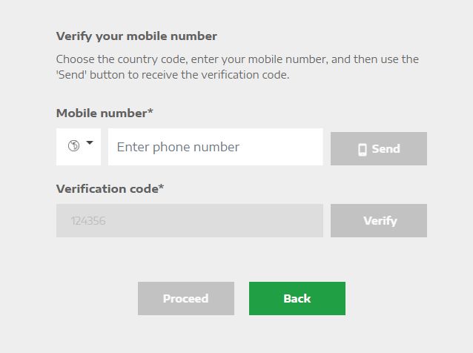Image resolution: width=473 pixels, height=353 pixels.
Task: Click the Verification code input field
Action: [x=190, y=221]
